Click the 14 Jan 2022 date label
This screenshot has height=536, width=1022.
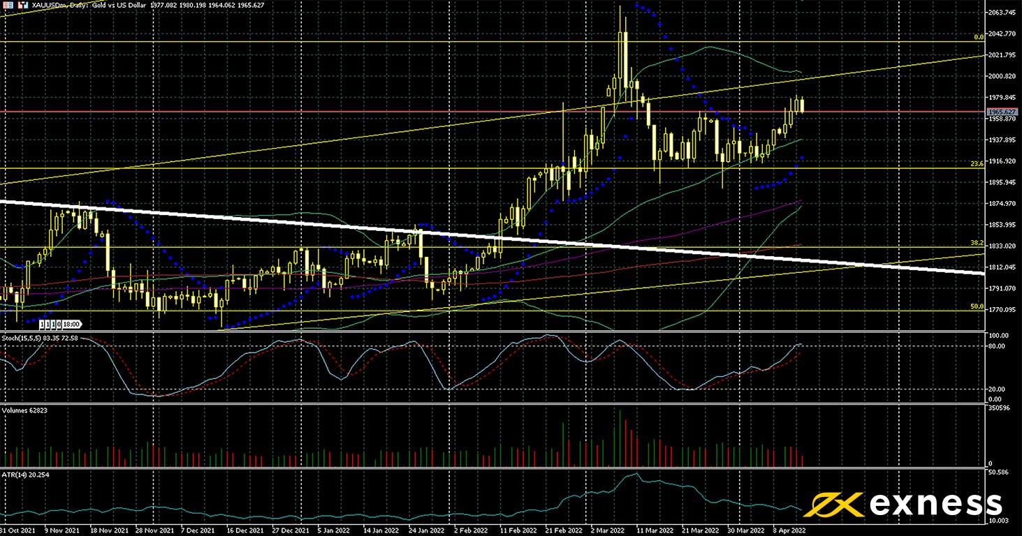(380, 530)
